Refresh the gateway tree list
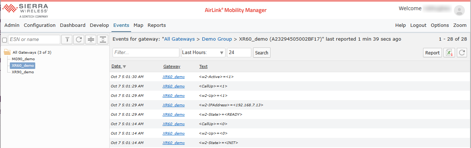471x148 pixels. [79, 40]
